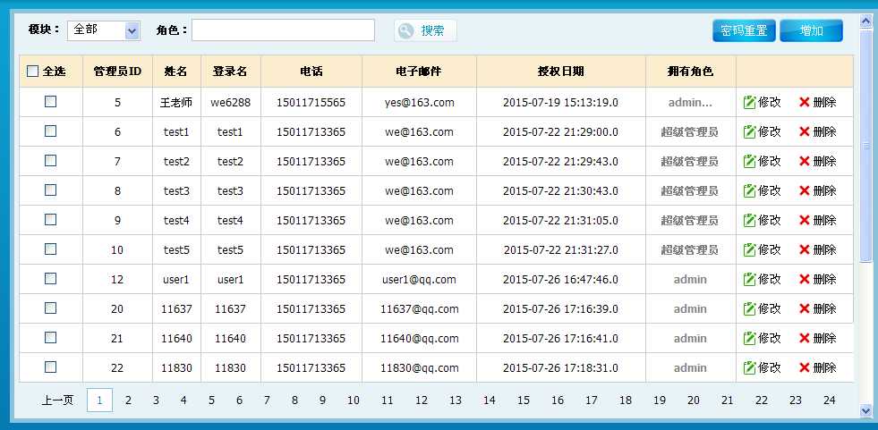This screenshot has width=878, height=430.
Task: Click the edit icon for 11640
Action: pos(749,338)
